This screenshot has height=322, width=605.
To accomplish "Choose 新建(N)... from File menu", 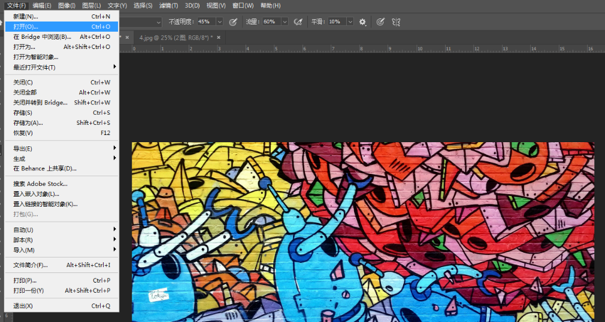I will tap(61, 17).
